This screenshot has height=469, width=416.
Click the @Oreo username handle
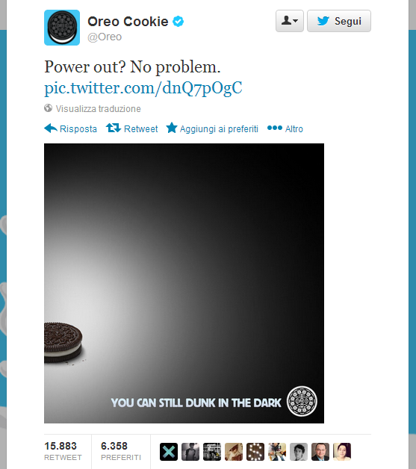point(105,37)
